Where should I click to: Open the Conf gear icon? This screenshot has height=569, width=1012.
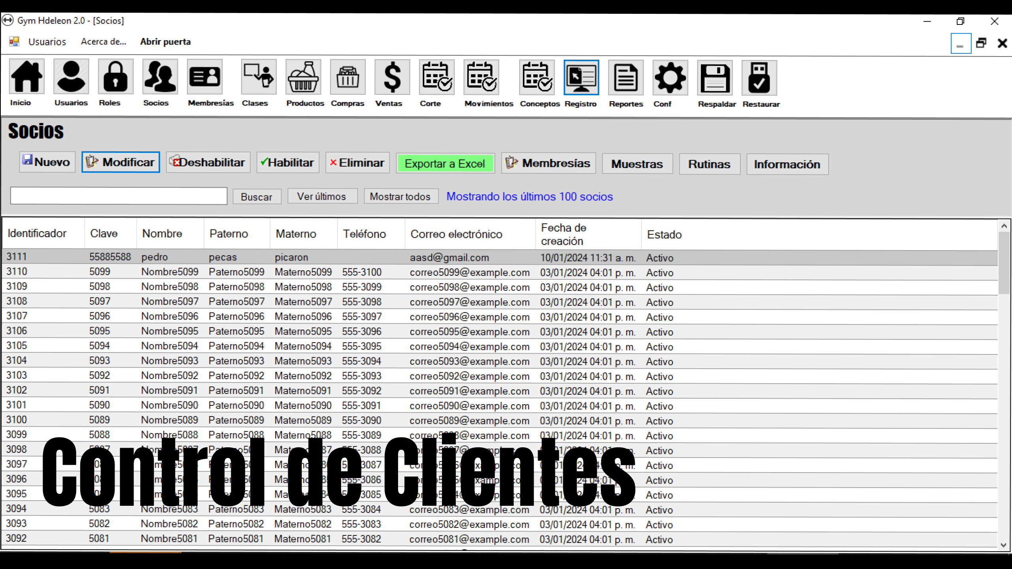point(670,78)
